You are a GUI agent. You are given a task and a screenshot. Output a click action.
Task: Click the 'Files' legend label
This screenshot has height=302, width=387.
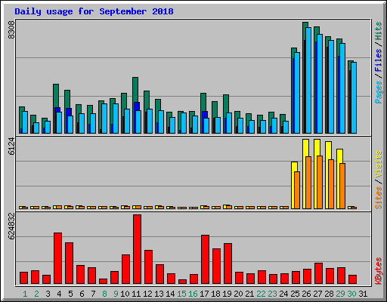[379, 60]
